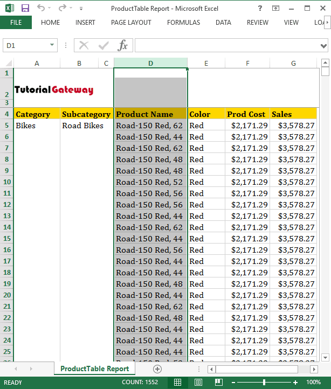Viewport: 331px width, 389px height.
Task: Select the Prod Cost header cell
Action: (x=247, y=114)
